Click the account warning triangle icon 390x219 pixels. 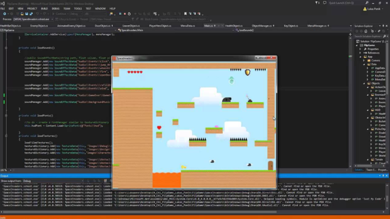(x=365, y=9)
